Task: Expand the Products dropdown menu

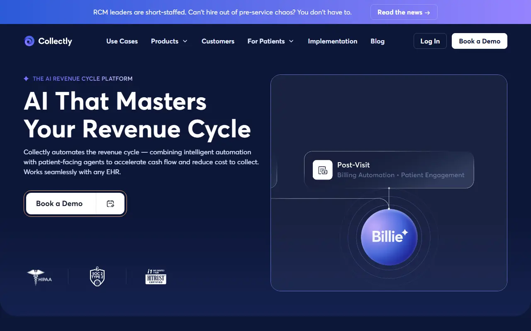Action: pos(169,41)
